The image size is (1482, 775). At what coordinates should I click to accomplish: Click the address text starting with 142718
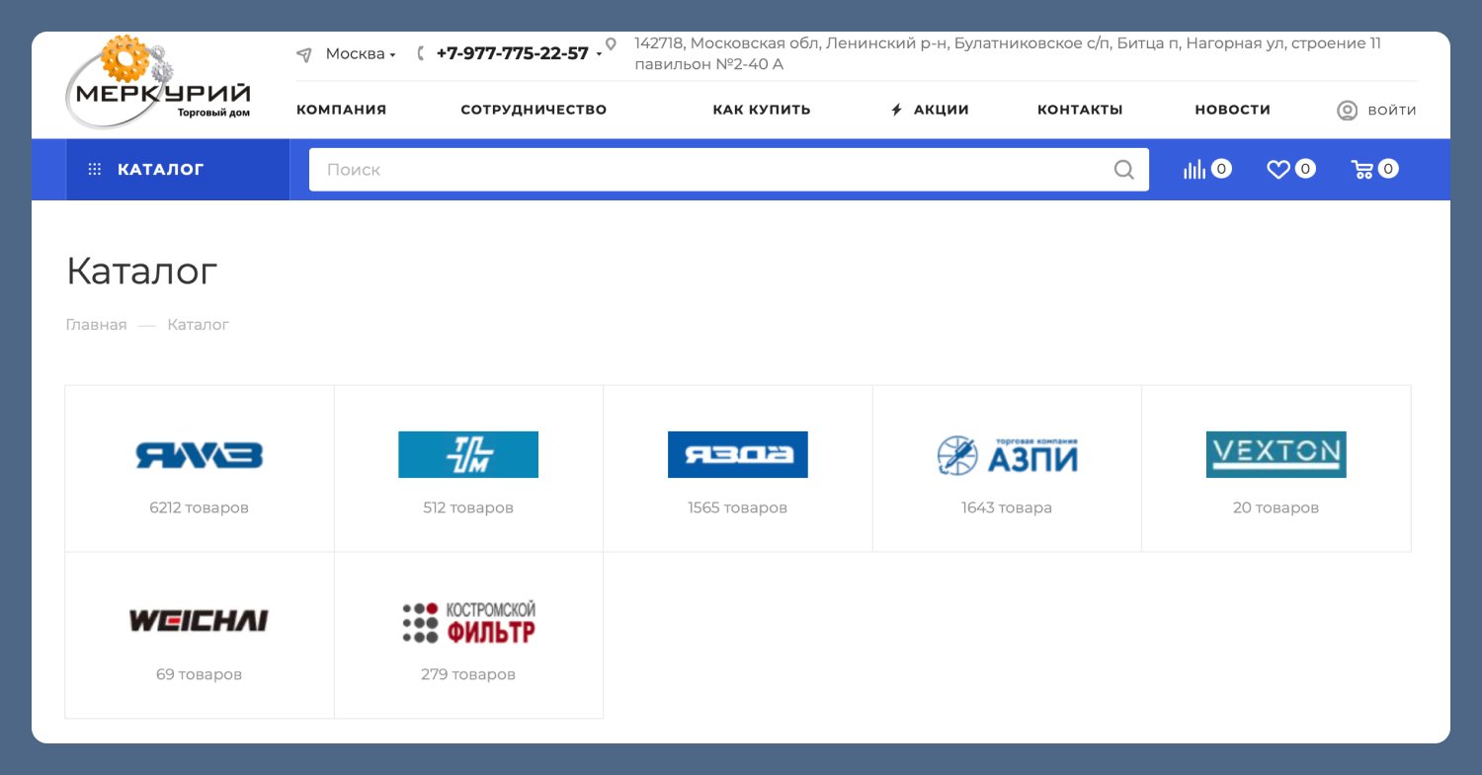point(1008,53)
